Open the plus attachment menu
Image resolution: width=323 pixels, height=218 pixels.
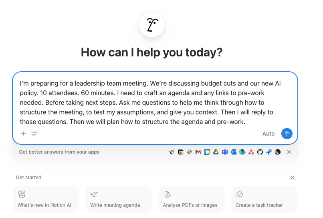pos(23,134)
